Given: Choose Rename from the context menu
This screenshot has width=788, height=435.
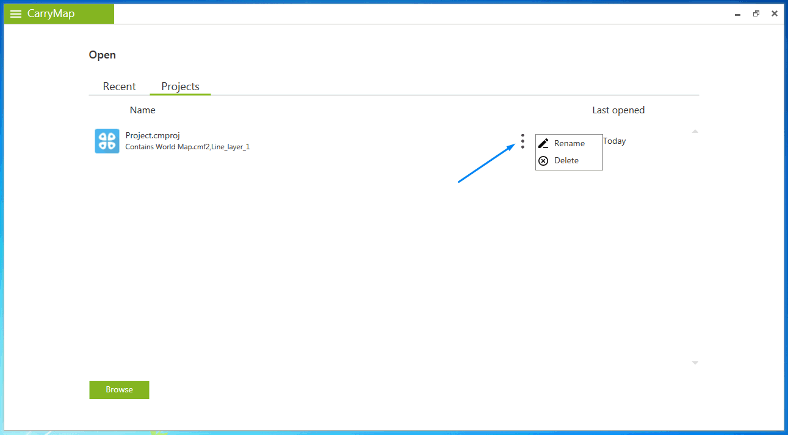Looking at the screenshot, I should (x=569, y=144).
